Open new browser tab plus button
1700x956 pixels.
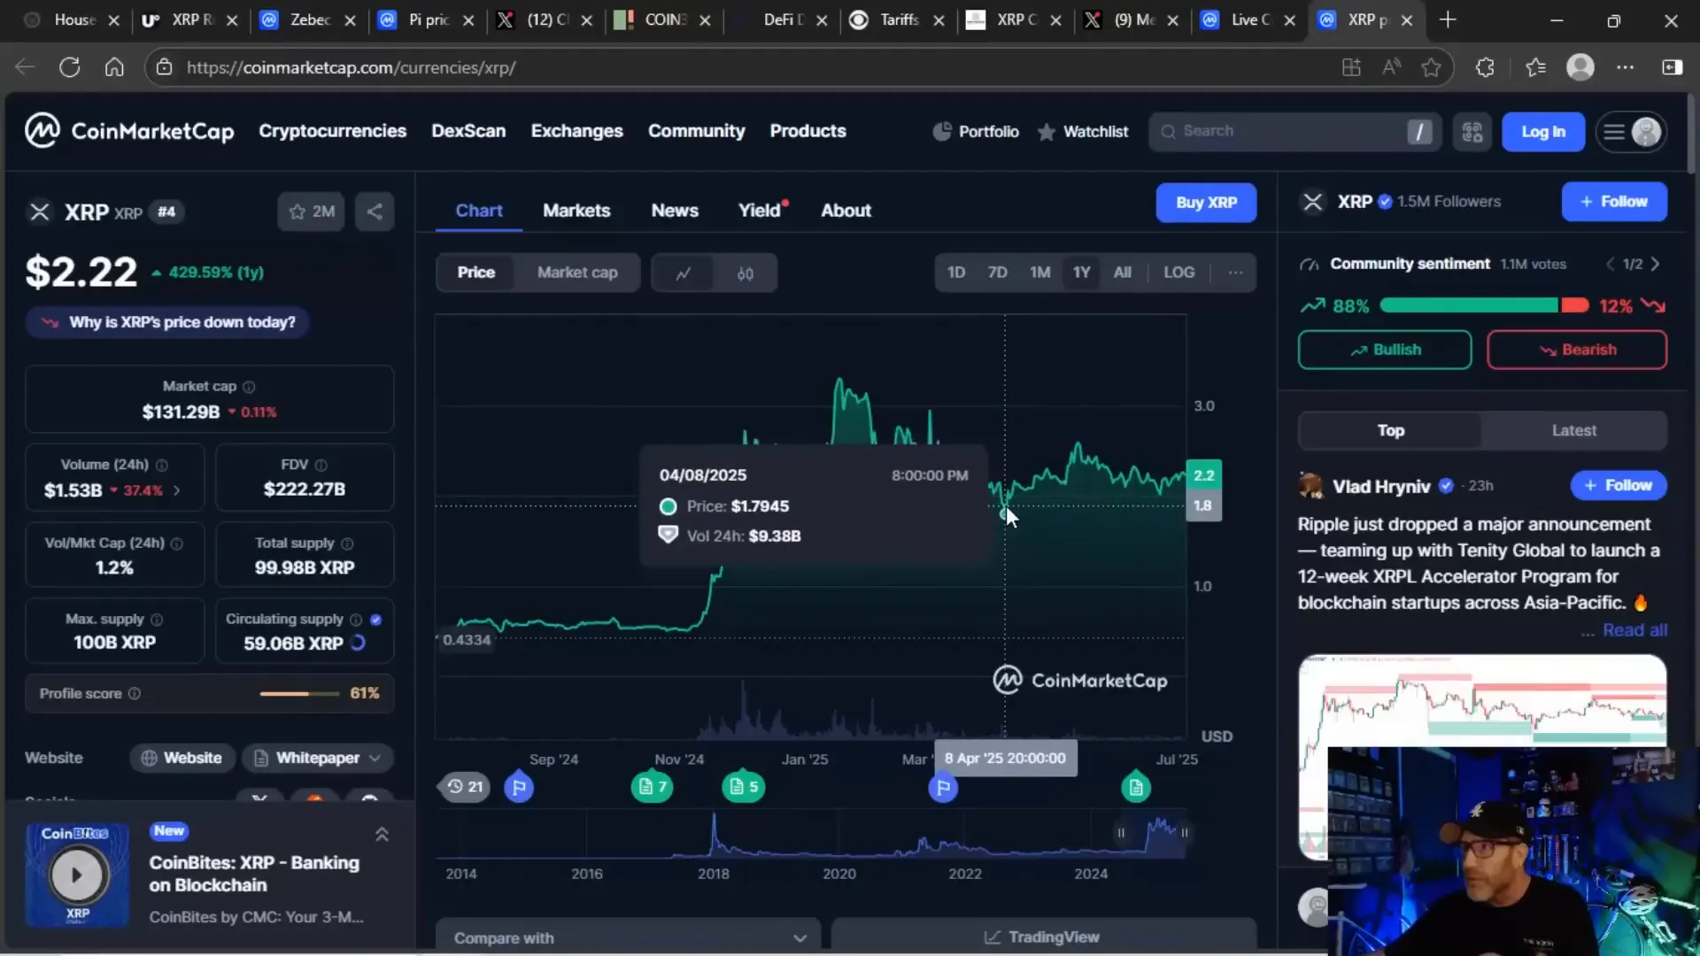(1448, 19)
